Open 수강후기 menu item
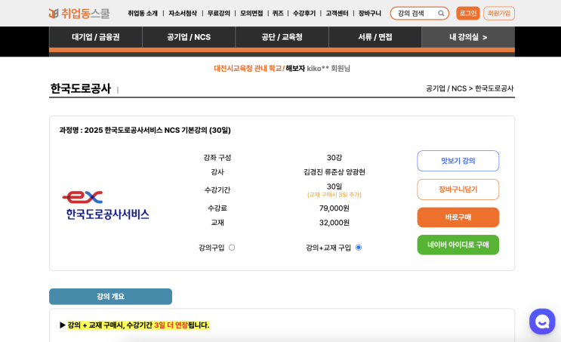This screenshot has height=342, width=561. coord(304,14)
